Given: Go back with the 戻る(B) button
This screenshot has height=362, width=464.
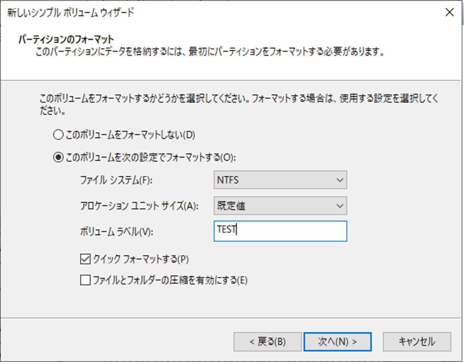Looking at the screenshot, I should point(266,341).
